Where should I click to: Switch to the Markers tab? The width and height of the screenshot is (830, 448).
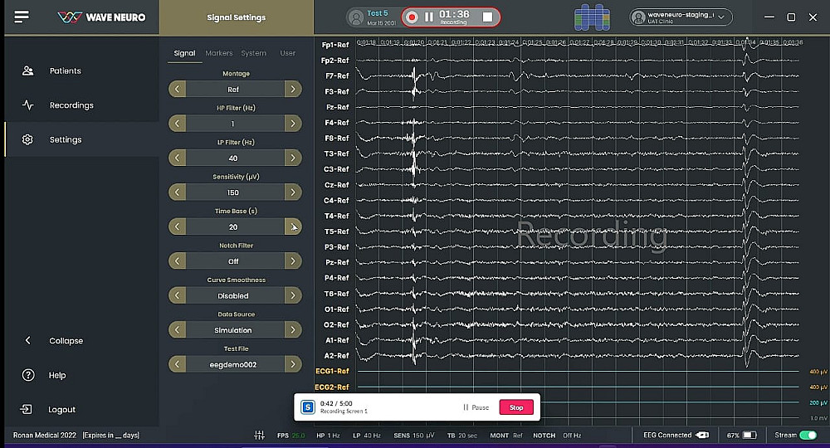[x=218, y=53]
